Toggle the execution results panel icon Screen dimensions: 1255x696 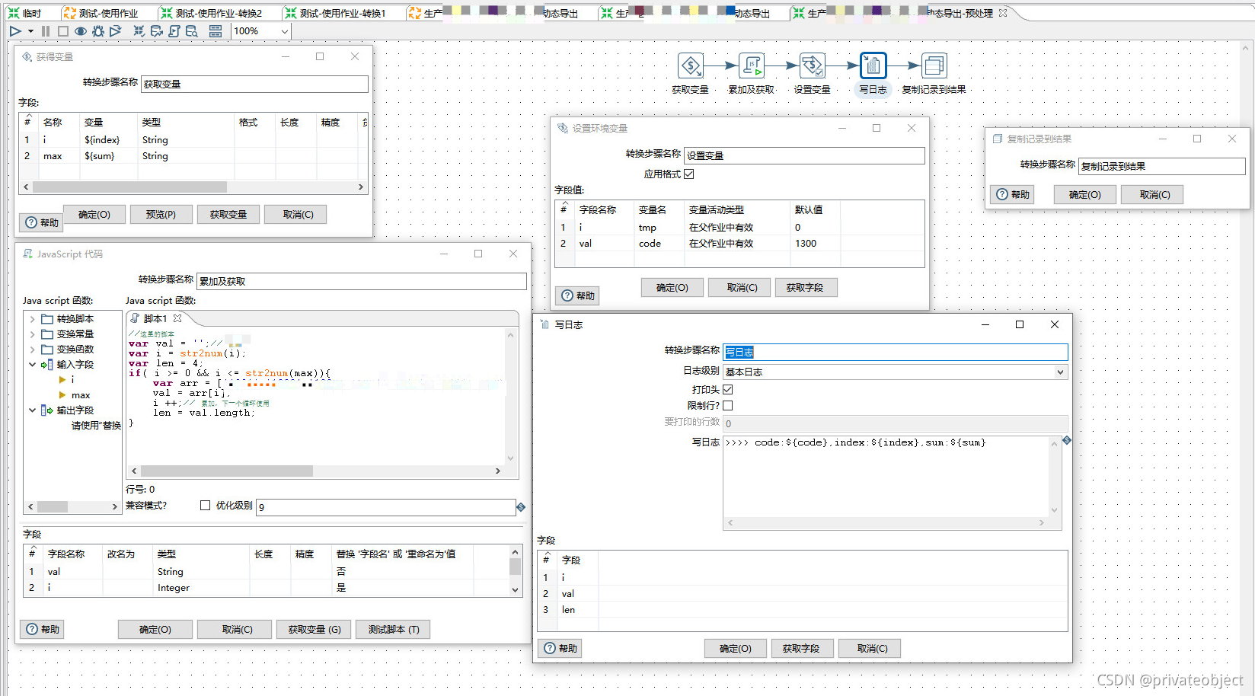tap(216, 31)
